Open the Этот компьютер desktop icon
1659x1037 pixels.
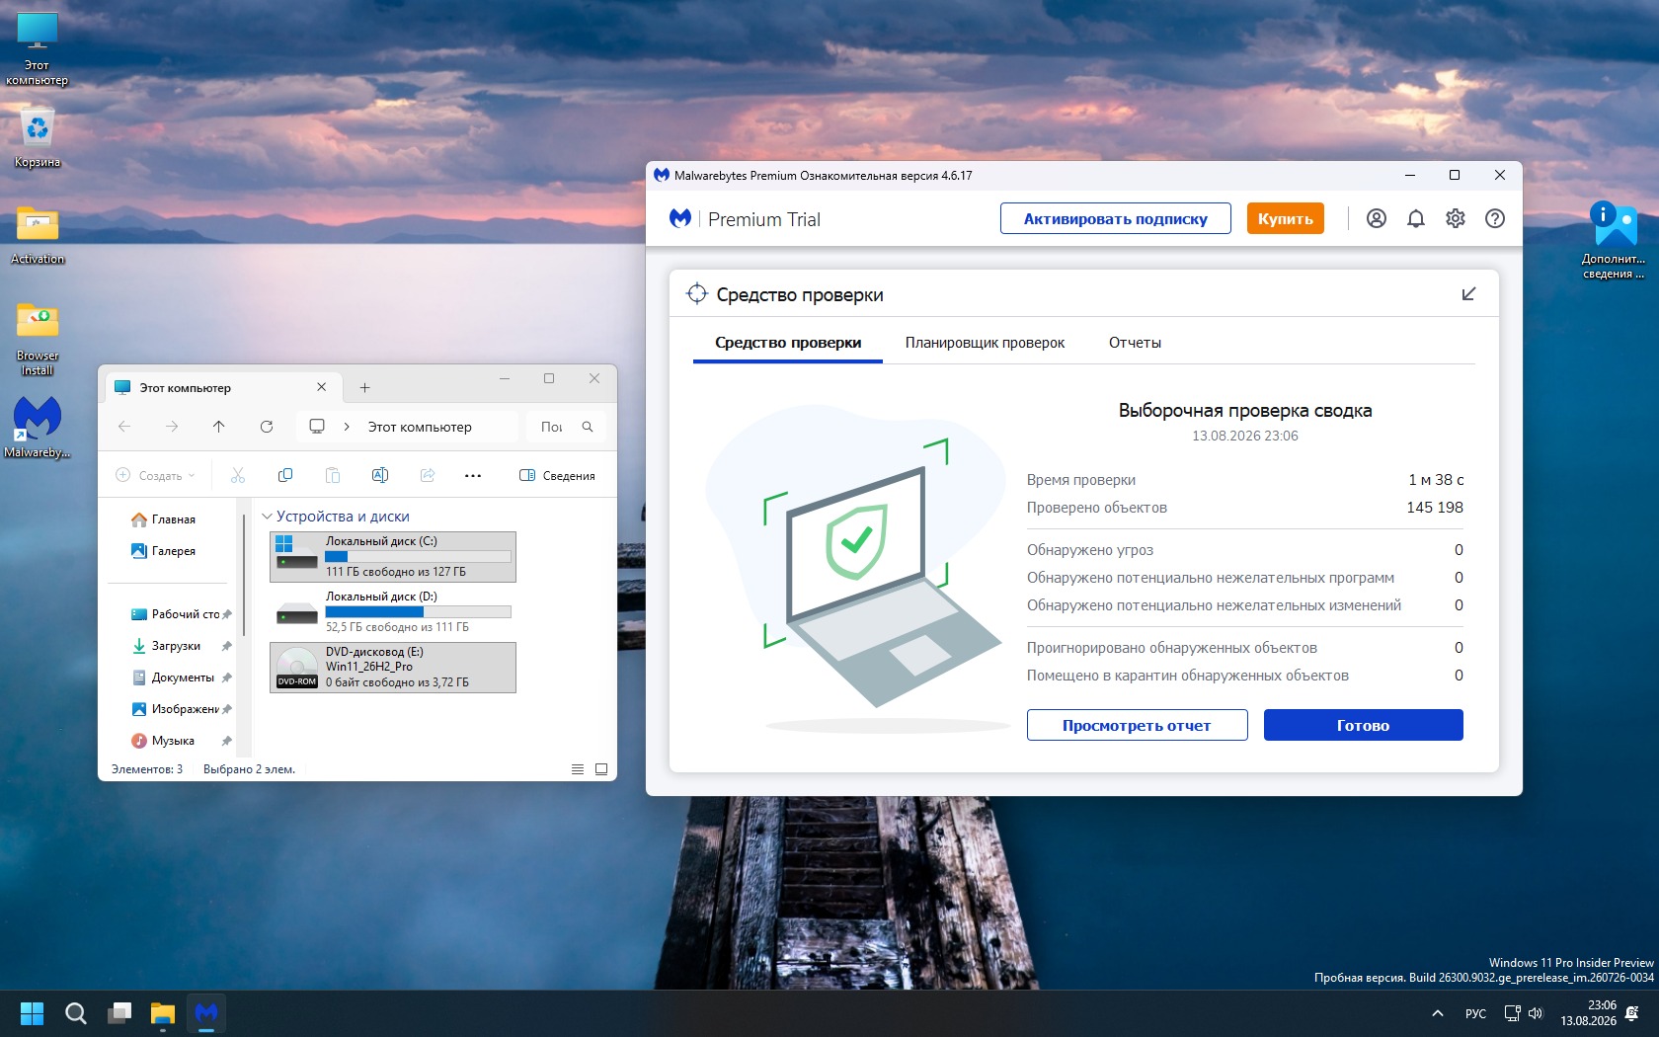click(38, 48)
